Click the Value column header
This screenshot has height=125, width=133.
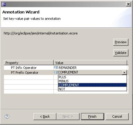[x=90, y=63]
